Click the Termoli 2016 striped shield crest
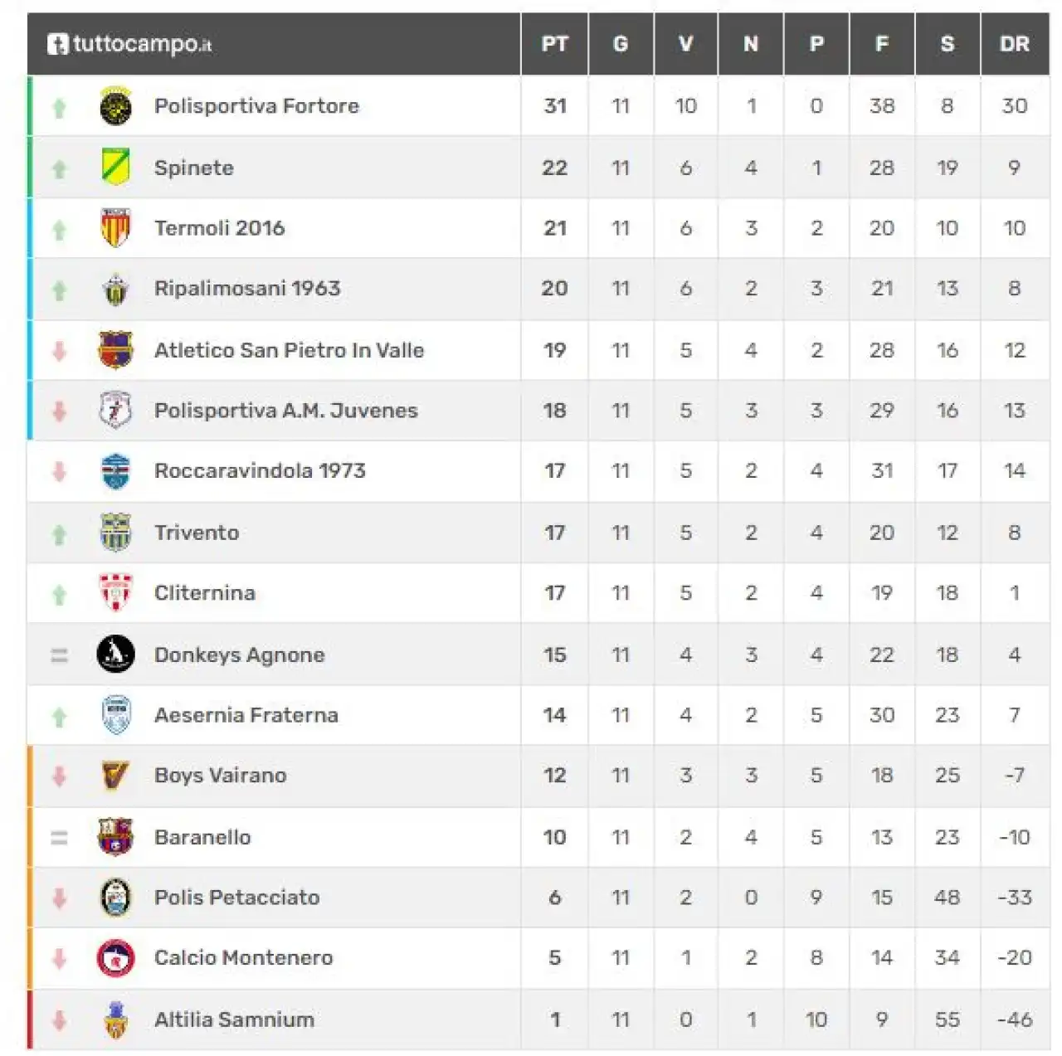1062x1056 pixels. tap(115, 228)
